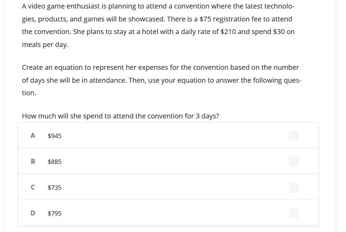This screenshot has width=346, height=232.
Task: Check the box for answer $945
Action: (x=294, y=136)
